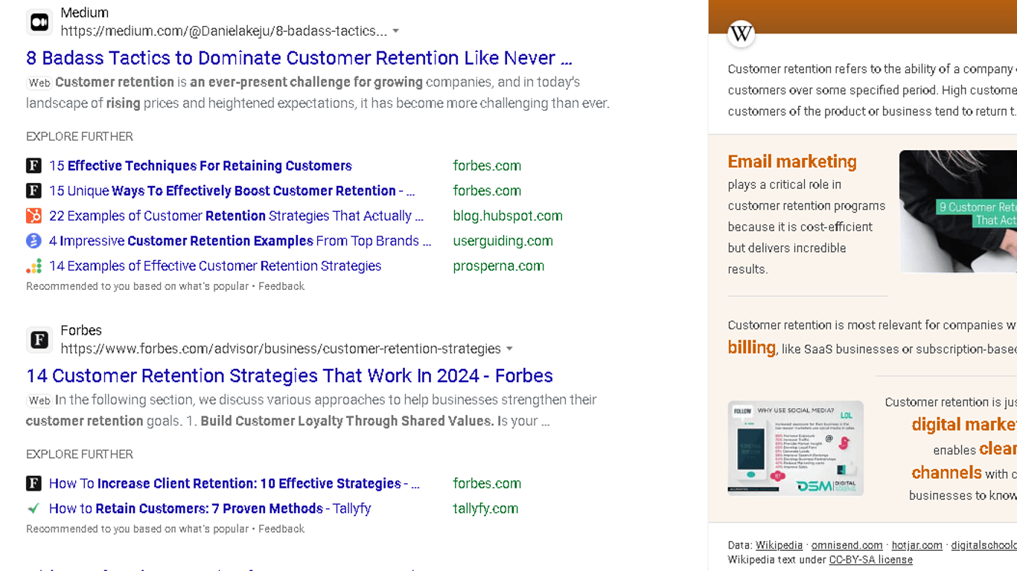Viewport: 1017px width, 571px height.
Task: Click Forbes favicon beside 15 Effective Techniques
Action: pyautogui.click(x=34, y=166)
